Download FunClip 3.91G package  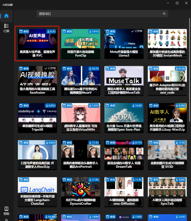[x=94, y=31]
